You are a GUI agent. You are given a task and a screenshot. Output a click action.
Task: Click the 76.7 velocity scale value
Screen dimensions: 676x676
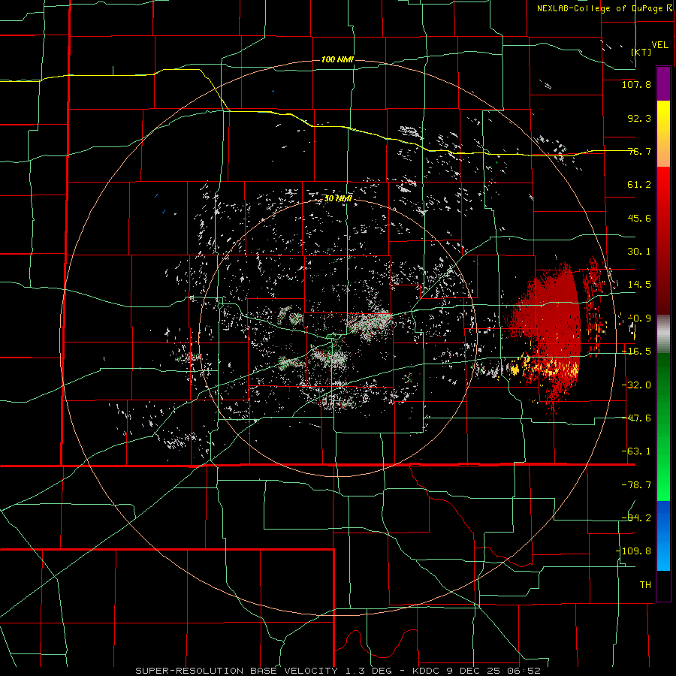click(639, 151)
